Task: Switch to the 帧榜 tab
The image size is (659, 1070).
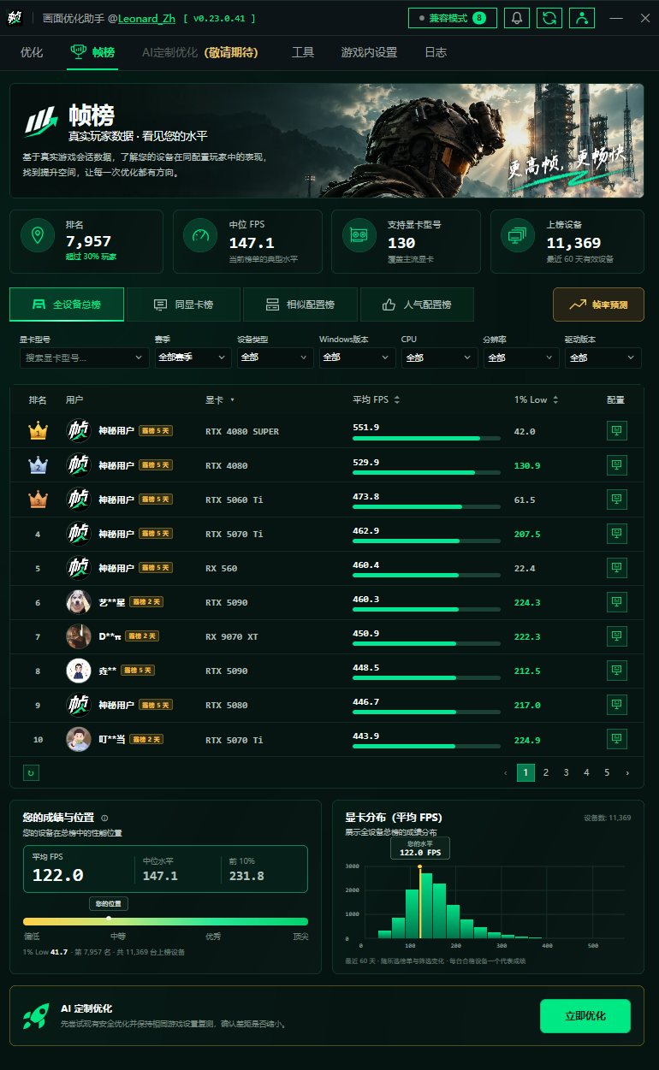Action: point(92,52)
